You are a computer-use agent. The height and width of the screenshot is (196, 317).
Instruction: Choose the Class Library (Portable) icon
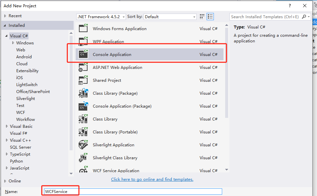[x=83, y=132]
